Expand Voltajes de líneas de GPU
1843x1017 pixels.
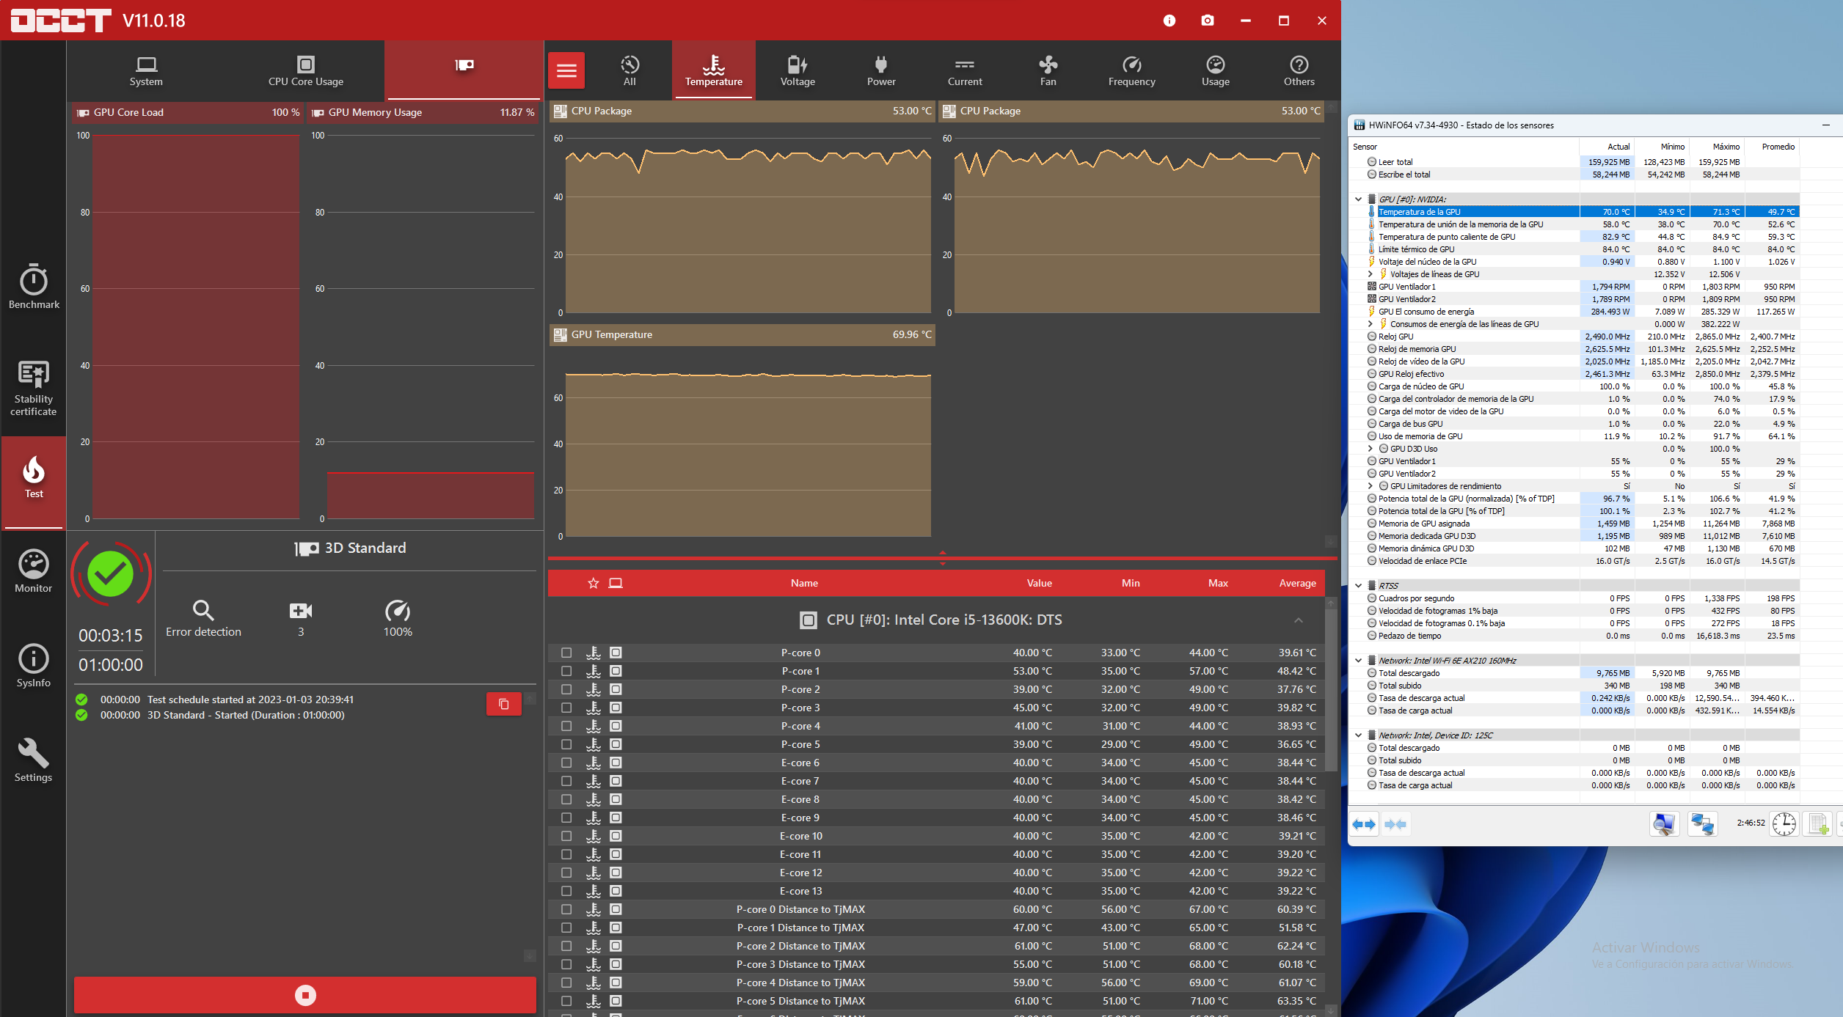point(1370,274)
